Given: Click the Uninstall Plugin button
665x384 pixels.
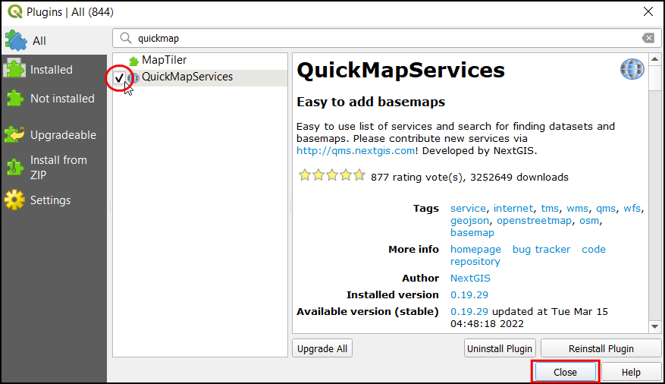Looking at the screenshot, I should pyautogui.click(x=500, y=348).
